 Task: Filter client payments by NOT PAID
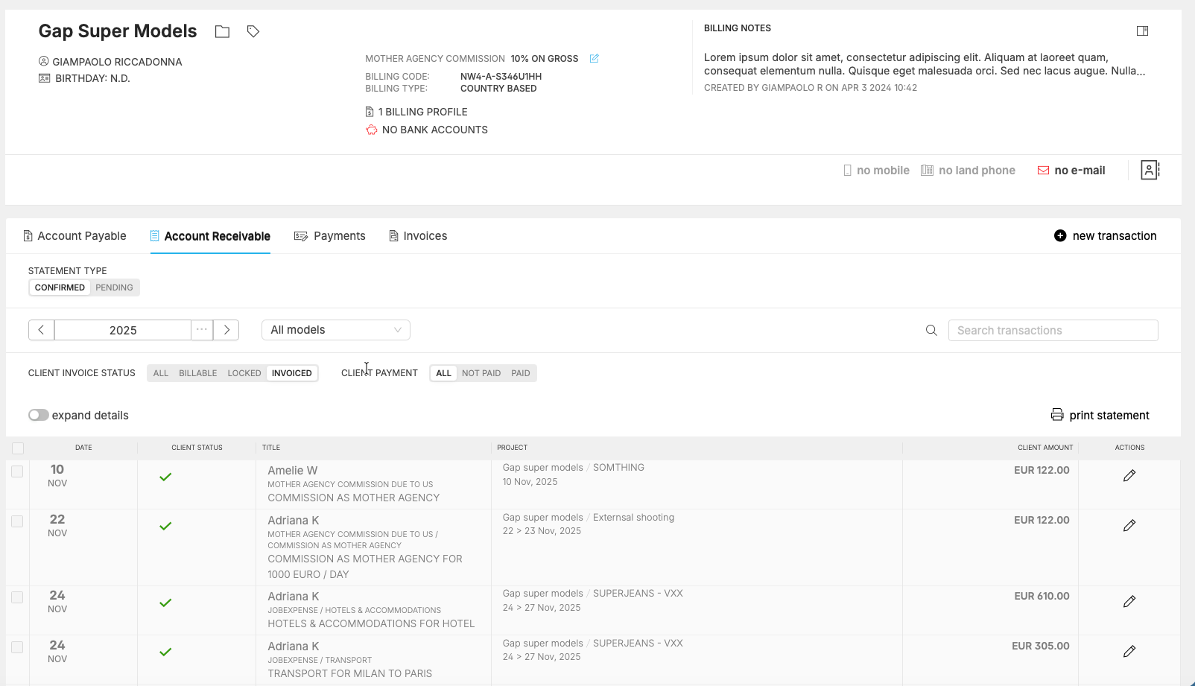[481, 372]
